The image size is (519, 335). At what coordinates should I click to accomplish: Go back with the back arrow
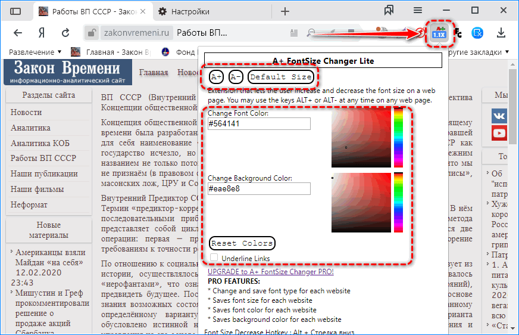18,33
